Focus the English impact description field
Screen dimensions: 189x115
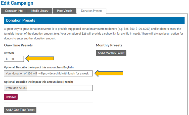48,74
